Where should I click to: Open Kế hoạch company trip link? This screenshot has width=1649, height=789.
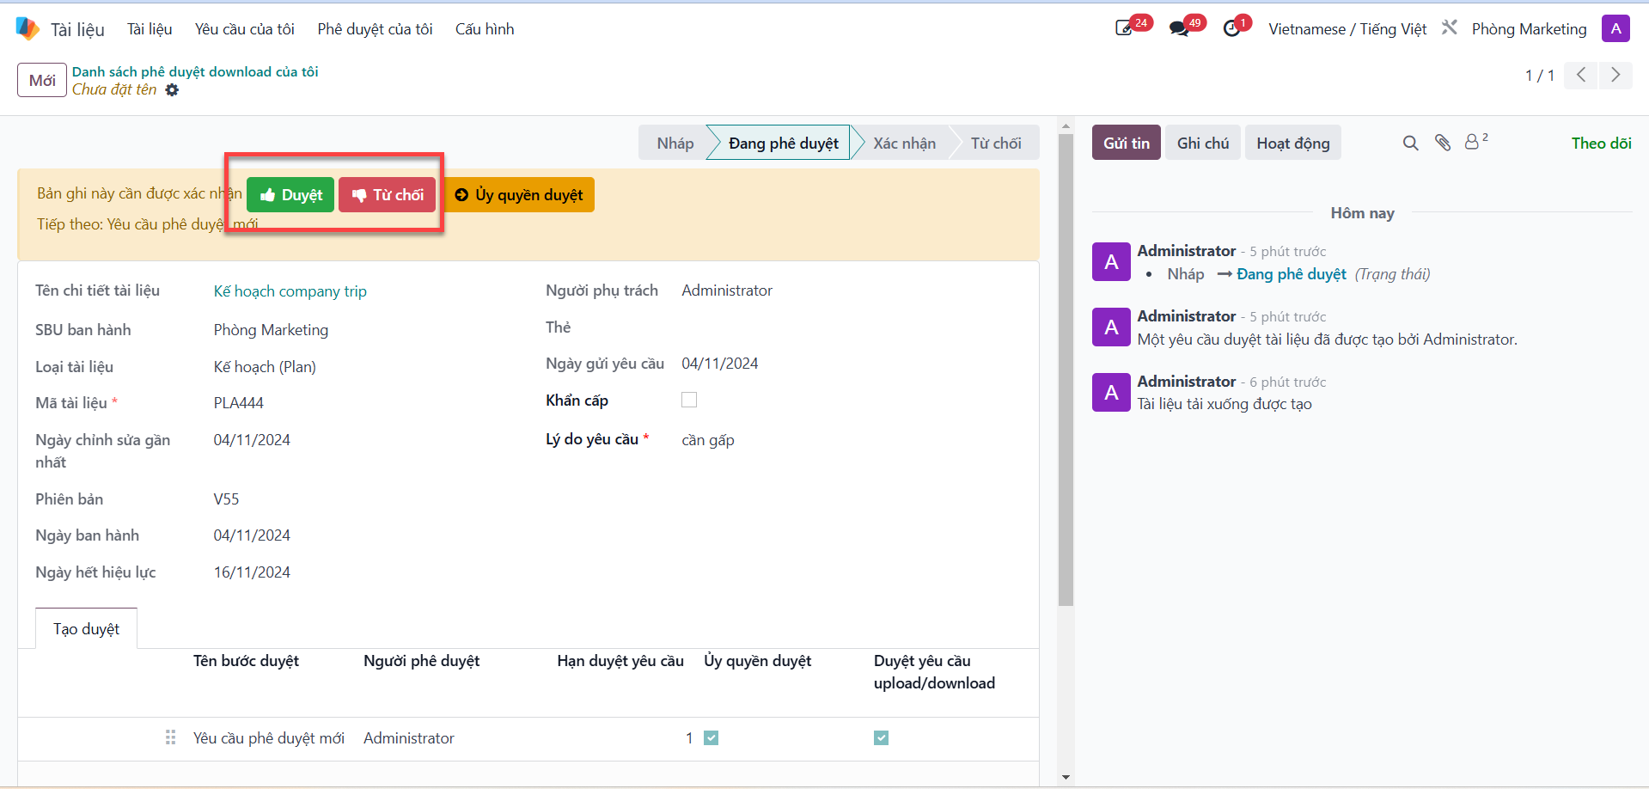(290, 291)
